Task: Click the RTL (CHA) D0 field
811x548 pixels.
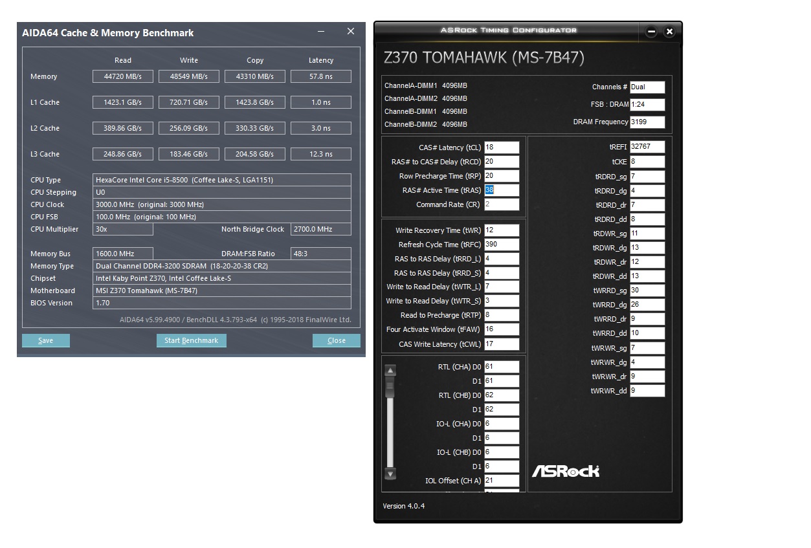Action: pos(502,367)
